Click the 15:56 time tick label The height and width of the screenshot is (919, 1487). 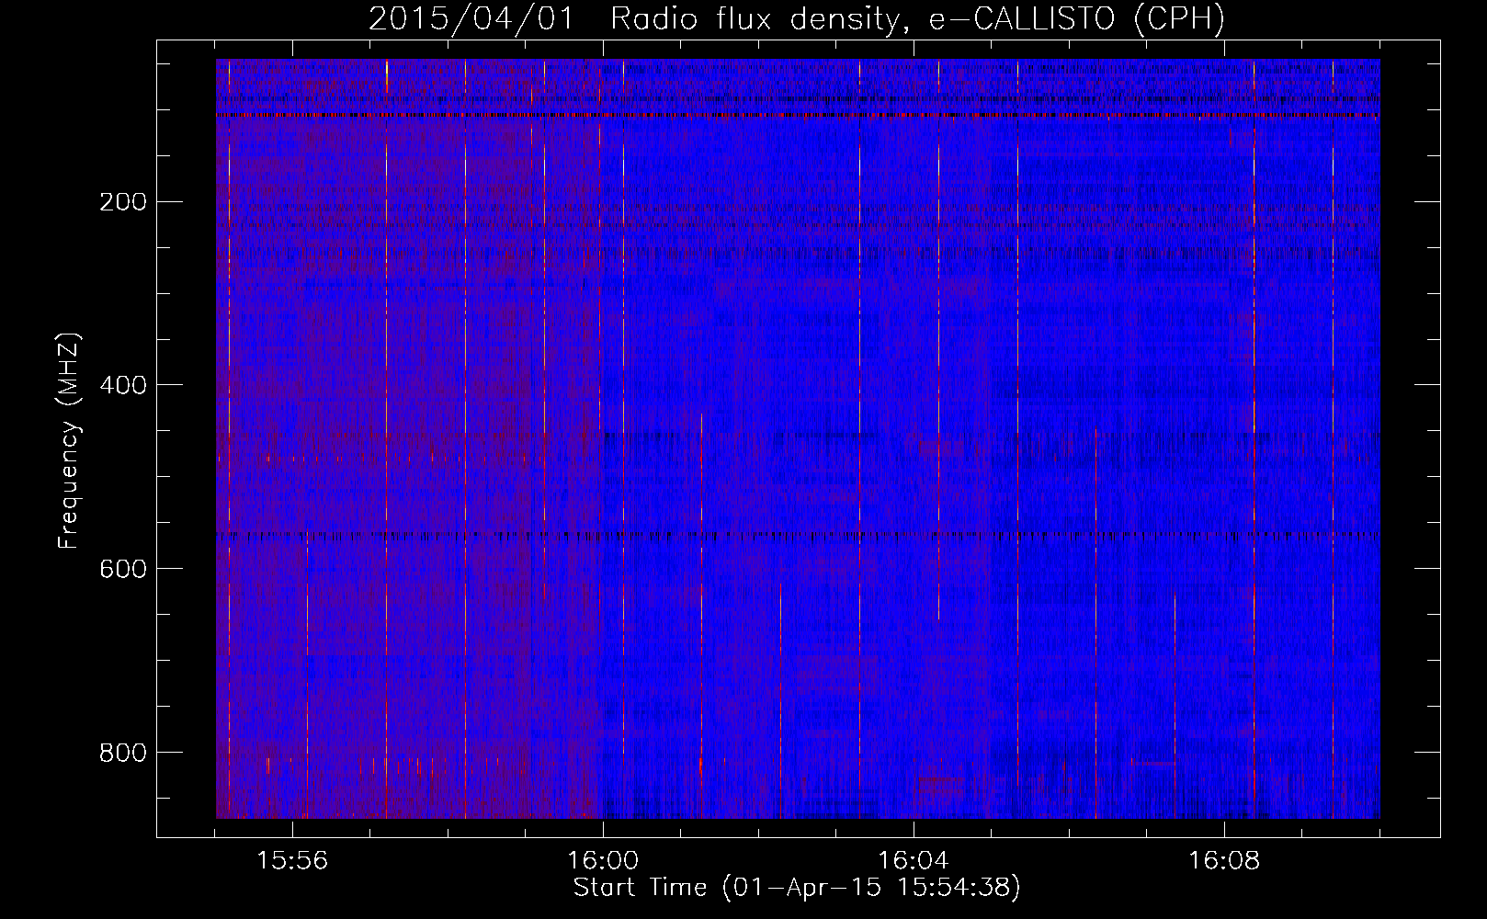(x=292, y=861)
